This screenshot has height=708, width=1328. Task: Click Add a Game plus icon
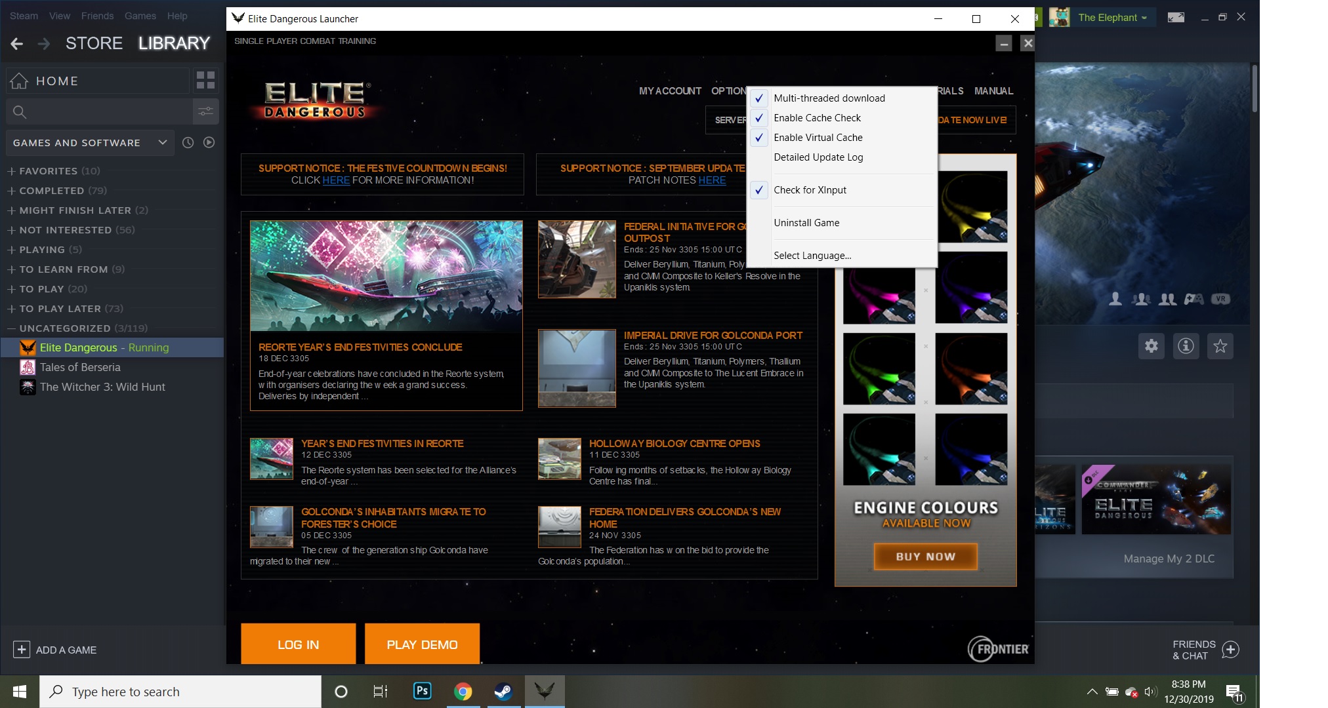(22, 650)
